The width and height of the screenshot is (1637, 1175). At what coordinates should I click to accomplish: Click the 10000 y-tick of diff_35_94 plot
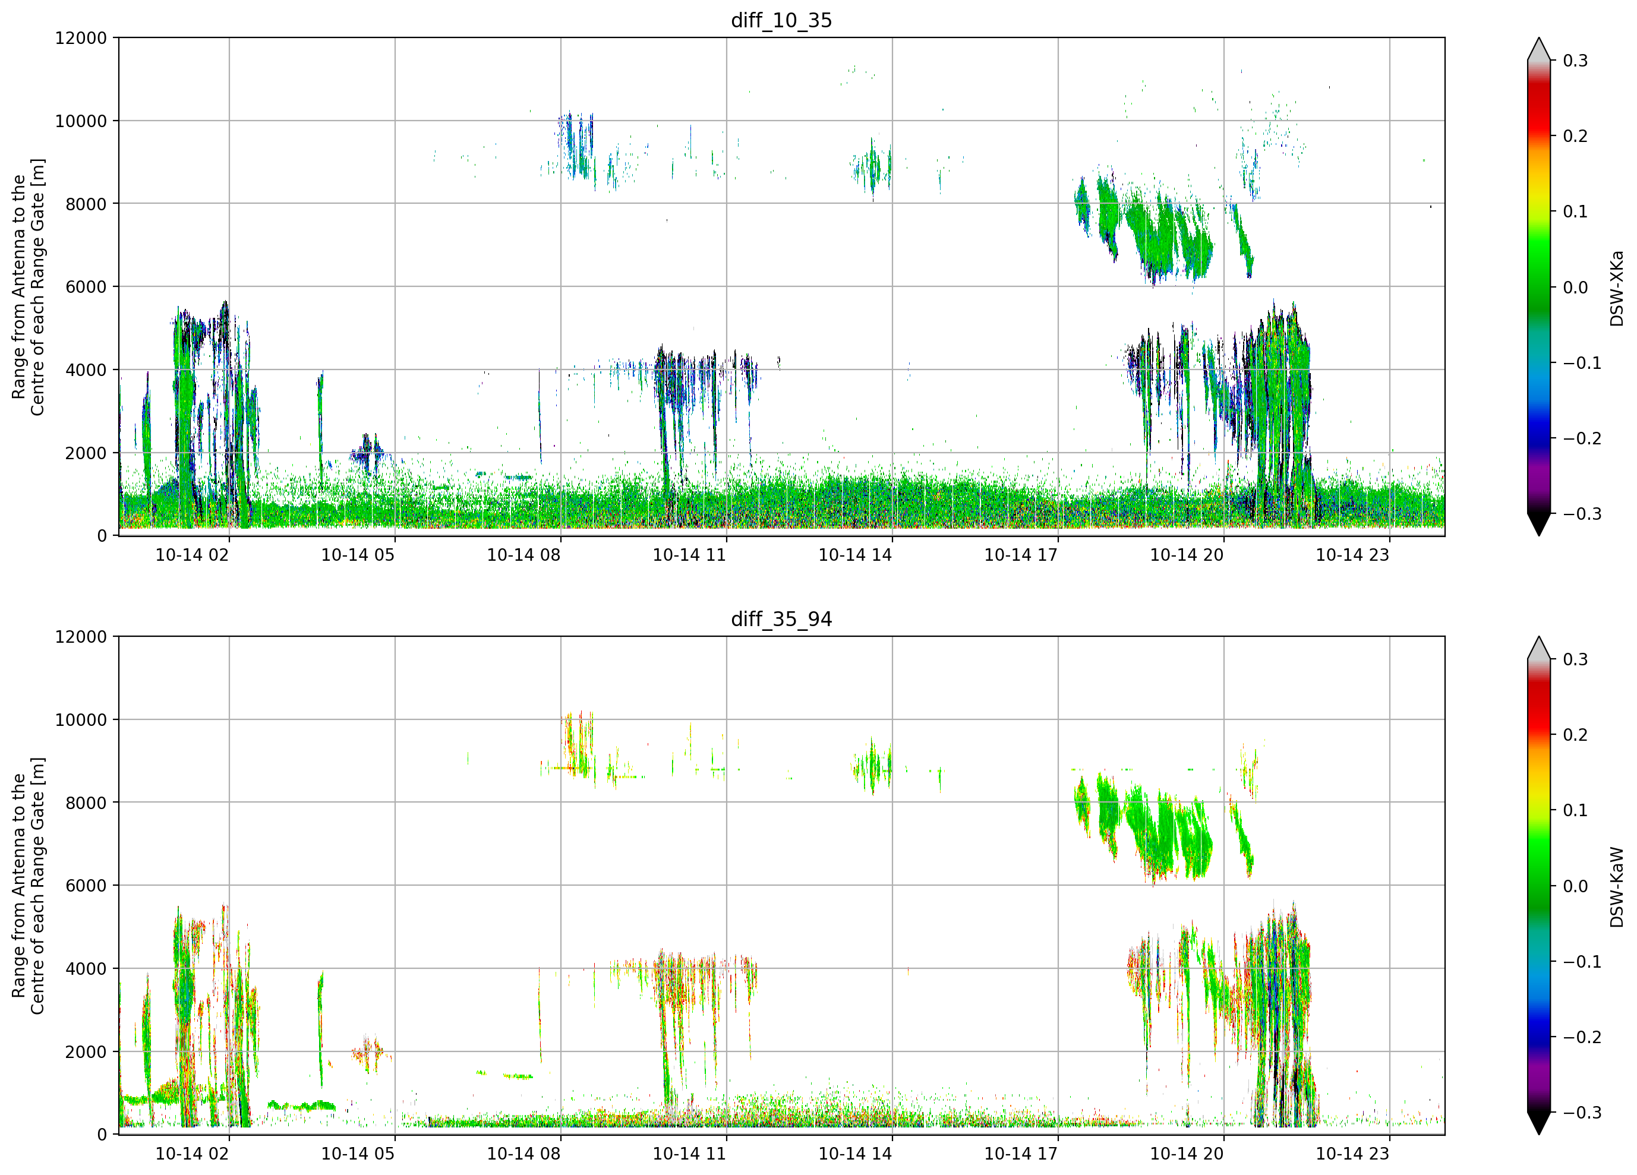pyautogui.click(x=81, y=721)
